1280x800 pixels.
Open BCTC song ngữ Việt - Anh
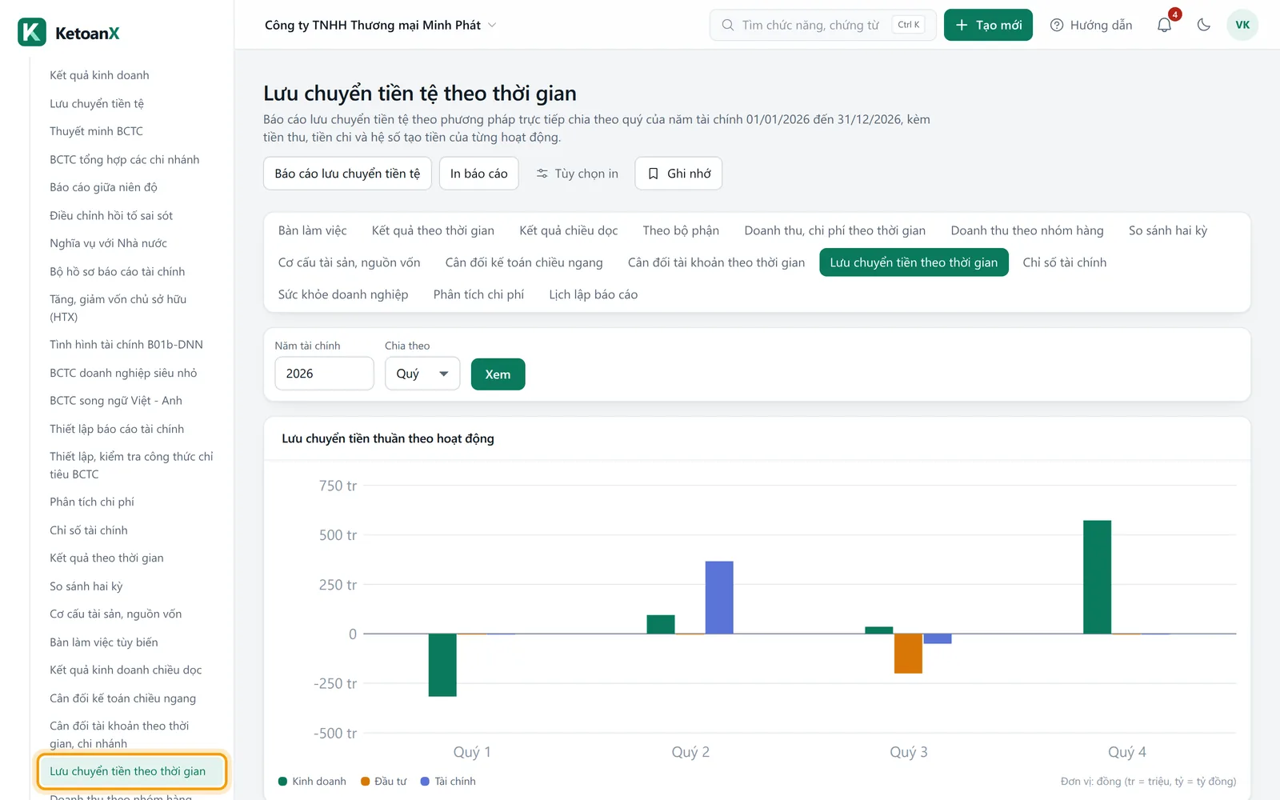[116, 401]
